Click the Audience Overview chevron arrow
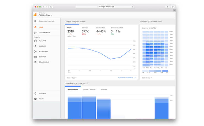The width and height of the screenshot is (204, 126). coord(135,78)
